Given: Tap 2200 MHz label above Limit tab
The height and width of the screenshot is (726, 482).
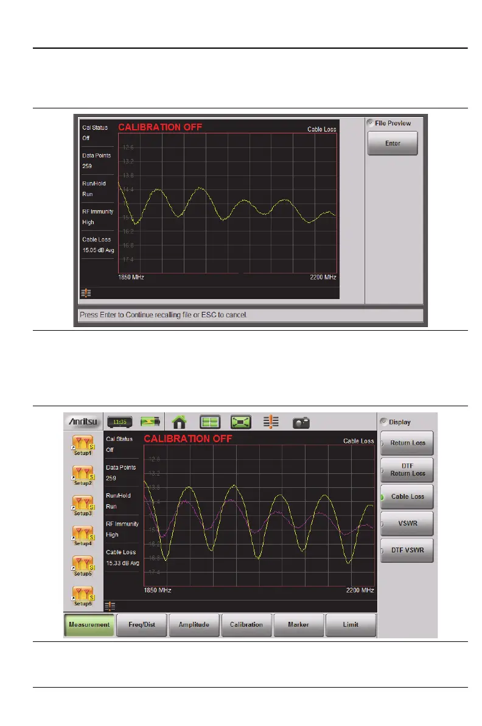Looking at the screenshot, I should (360, 590).
